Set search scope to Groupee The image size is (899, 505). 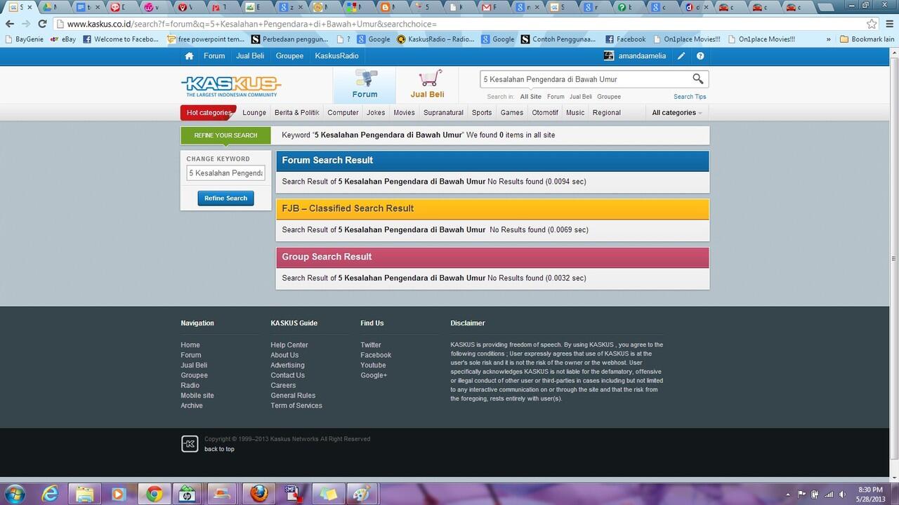point(609,97)
